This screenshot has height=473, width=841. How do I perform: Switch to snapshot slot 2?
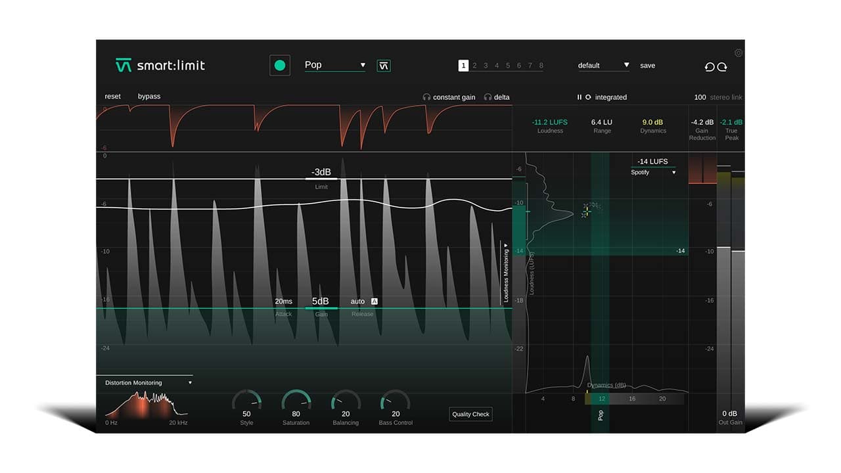[x=474, y=66]
